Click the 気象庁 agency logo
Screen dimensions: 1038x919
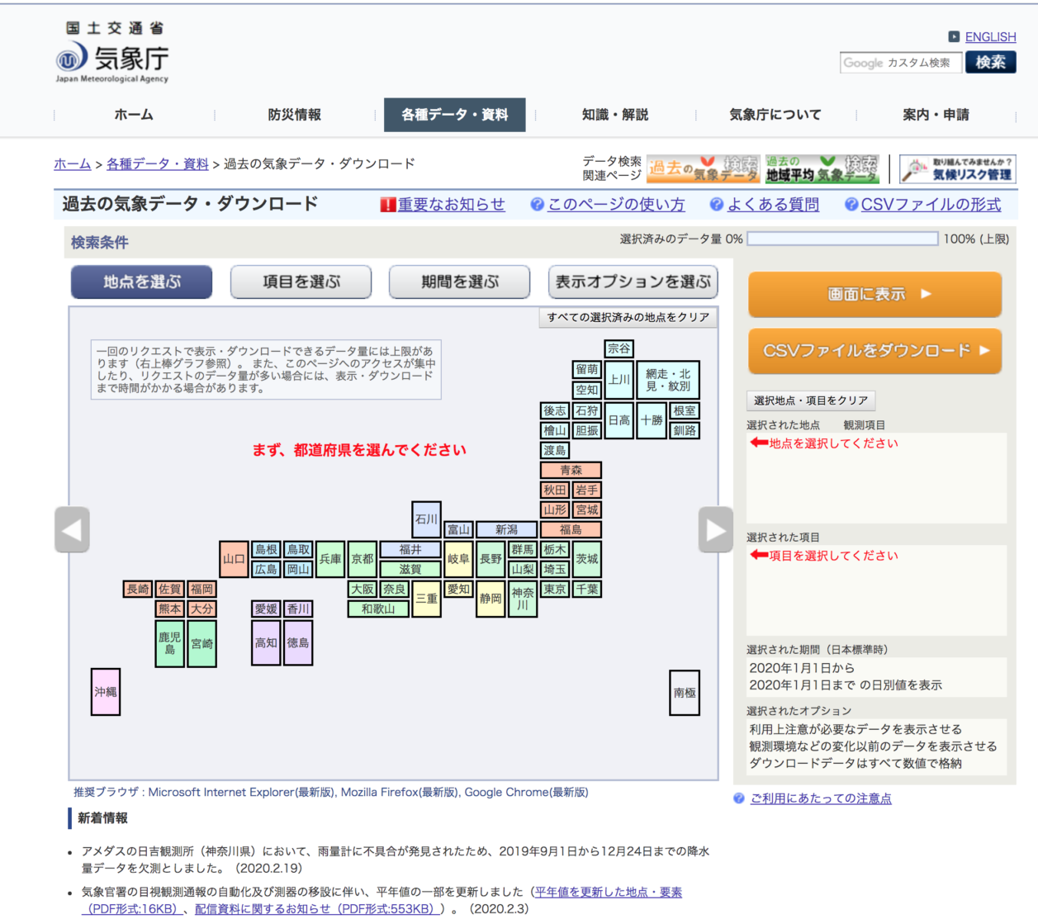(107, 58)
